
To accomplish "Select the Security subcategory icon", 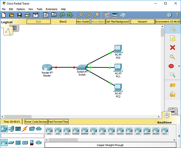I will [x=32, y=143].
